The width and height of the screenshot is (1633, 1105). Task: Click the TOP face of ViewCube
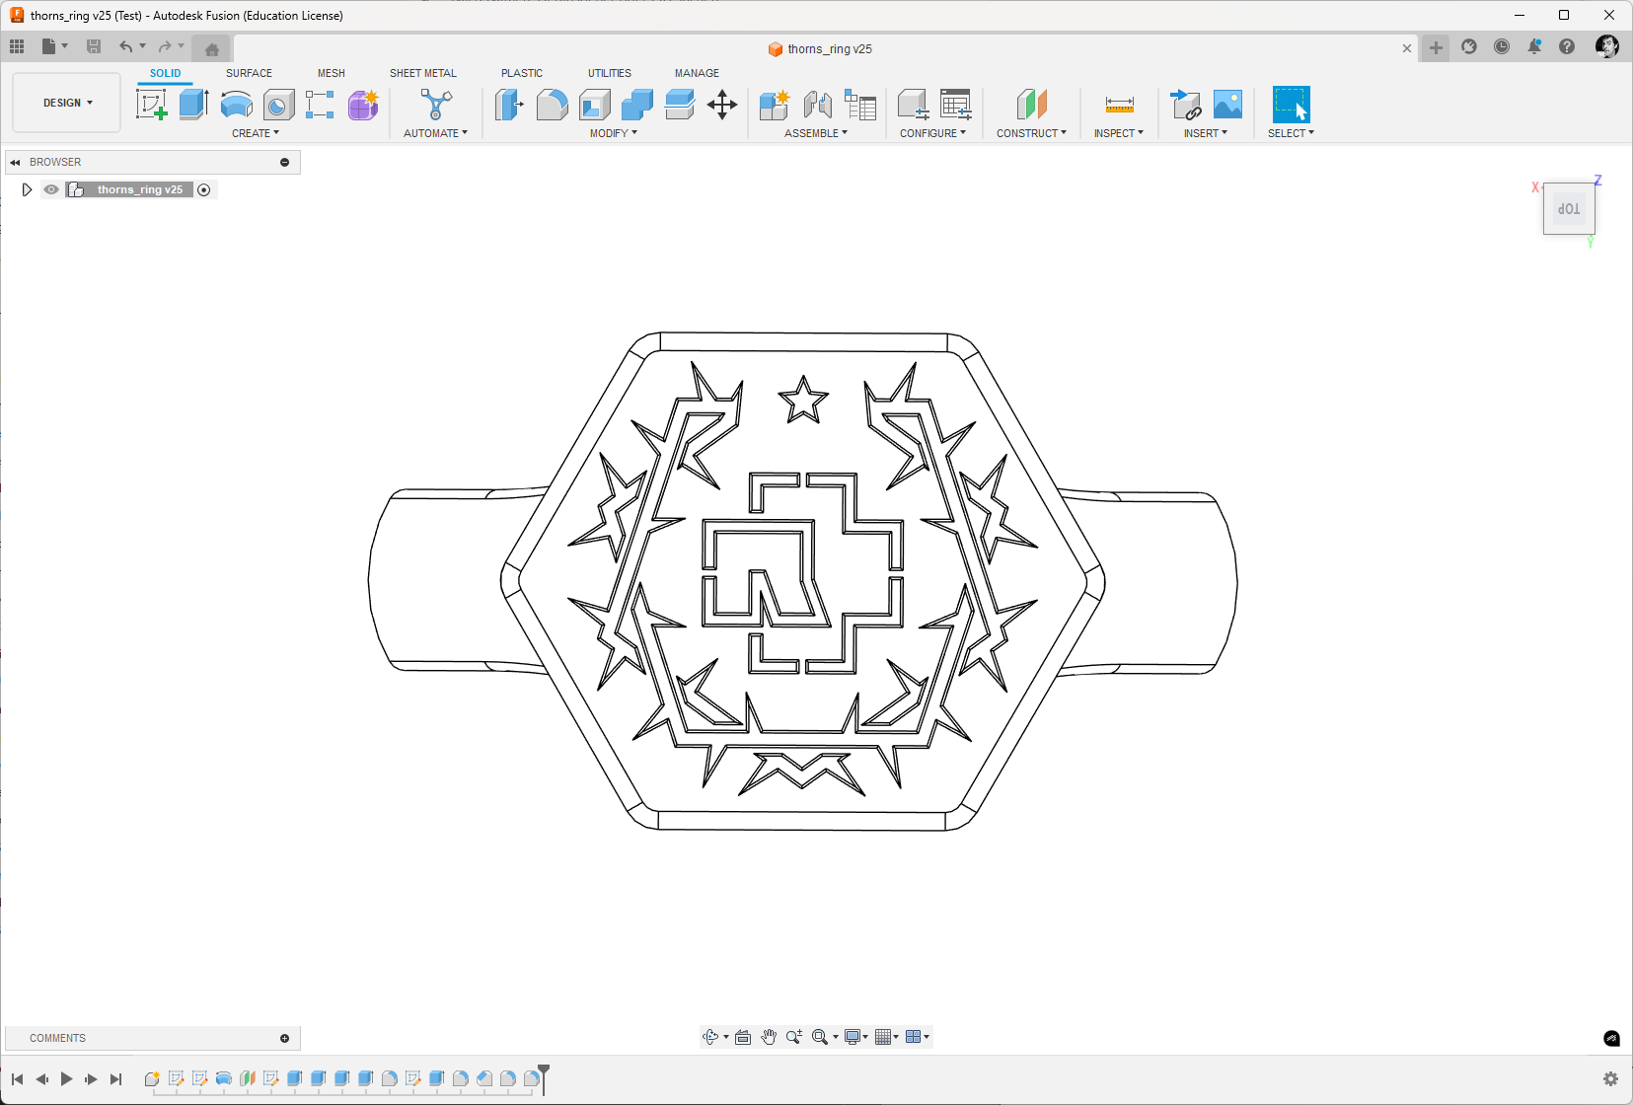[1569, 209]
